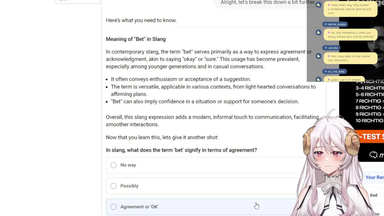
Task: Click moon avatar beside "Yeah, that's why" message
Action: point(319,5)
